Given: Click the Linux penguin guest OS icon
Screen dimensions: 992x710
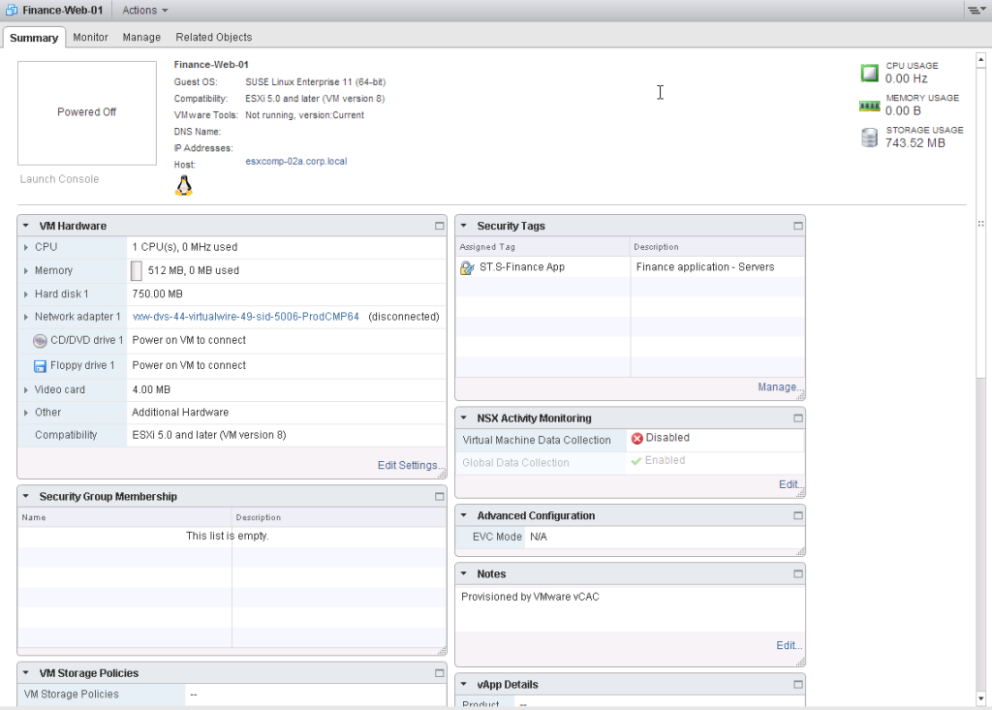Looking at the screenshot, I should [183, 186].
